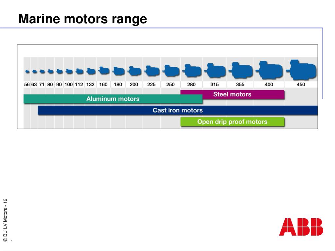This screenshot has width=335, height=251.
Task: Click the frame size label 90
Action: 59,85
